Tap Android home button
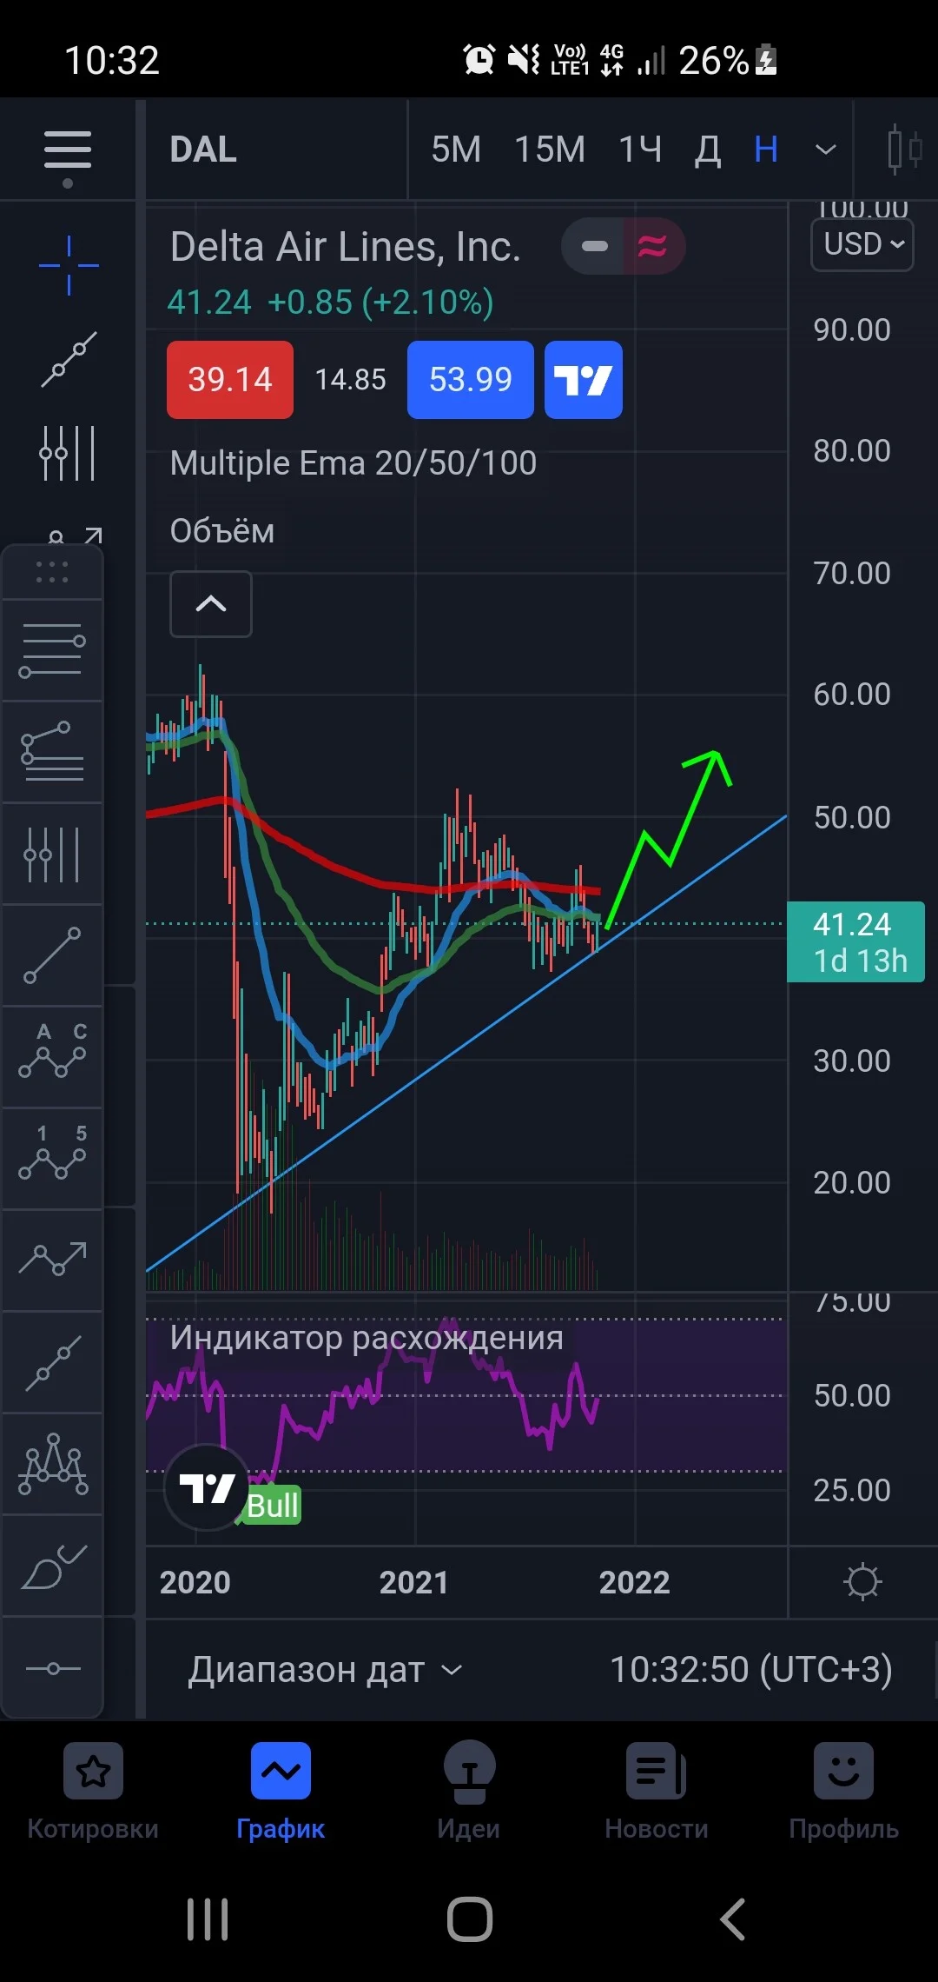The image size is (938, 1982). click(x=470, y=1919)
